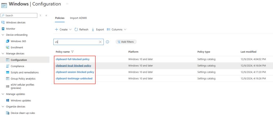The height and width of the screenshot is (116, 273).
Task: Click the Enrollment icon
Action: tap(7, 47)
